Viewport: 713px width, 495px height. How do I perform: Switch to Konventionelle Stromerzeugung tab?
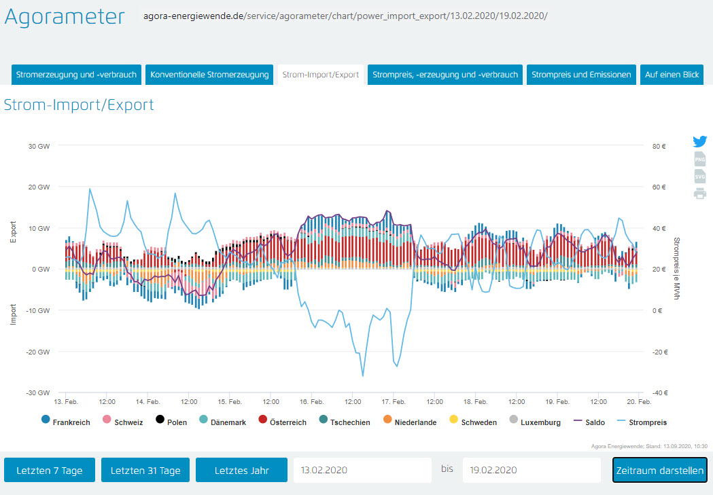(x=209, y=75)
